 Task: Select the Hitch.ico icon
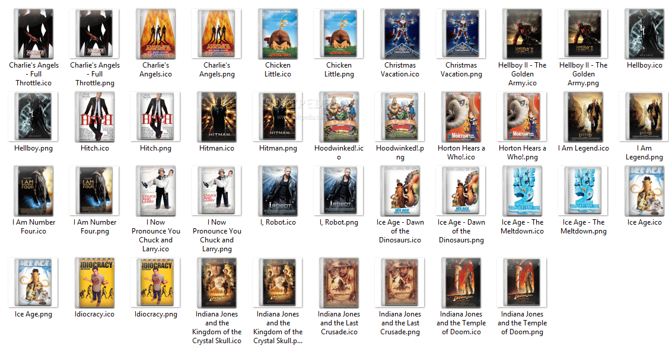95,116
